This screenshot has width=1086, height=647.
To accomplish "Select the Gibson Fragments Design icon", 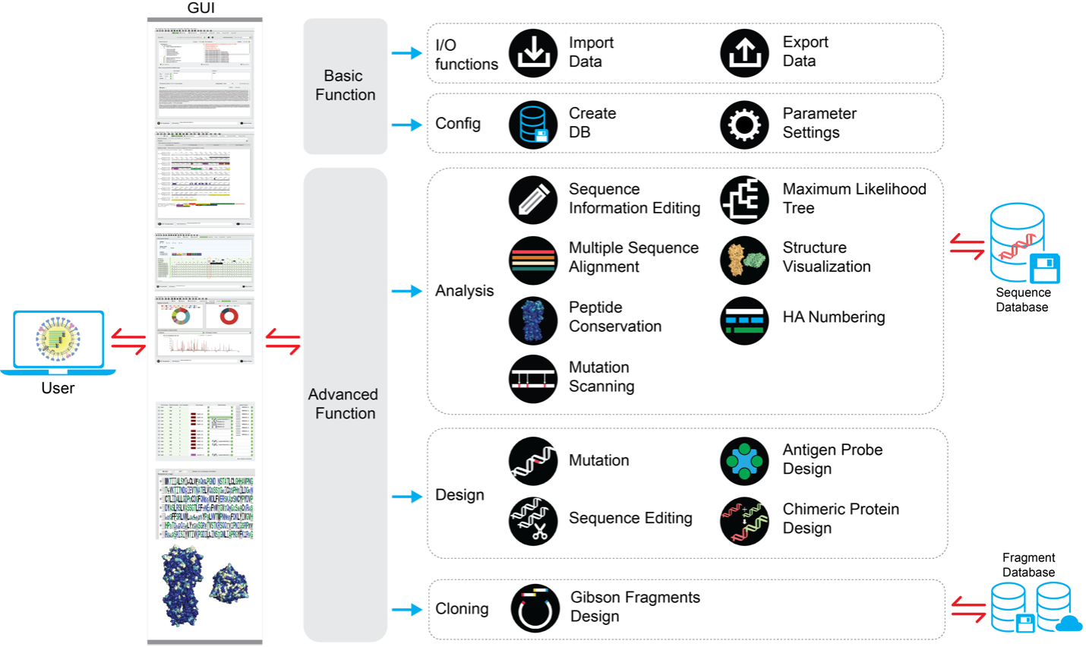I will point(535,608).
